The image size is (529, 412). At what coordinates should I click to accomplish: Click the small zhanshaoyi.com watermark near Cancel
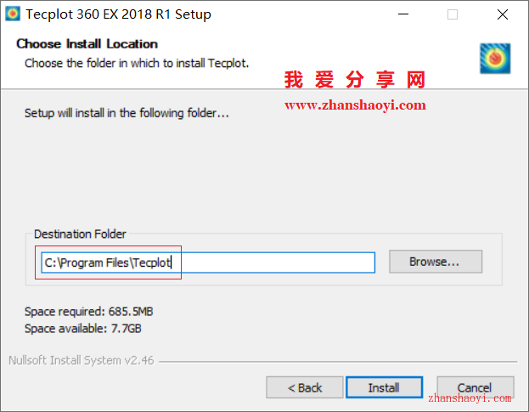tap(470, 398)
